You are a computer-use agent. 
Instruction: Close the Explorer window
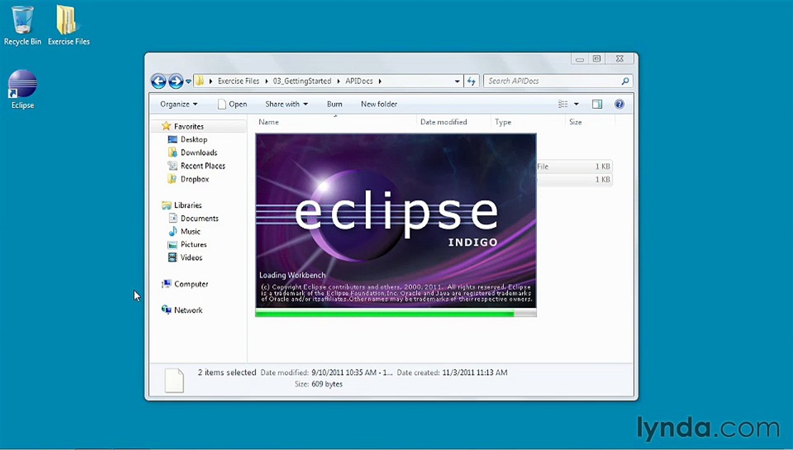(x=619, y=59)
